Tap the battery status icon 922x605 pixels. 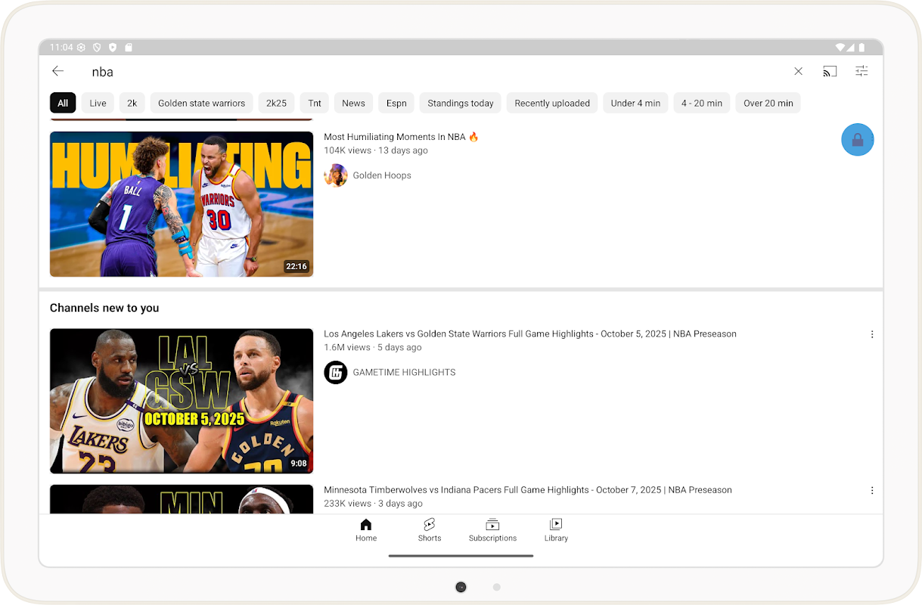861,47
